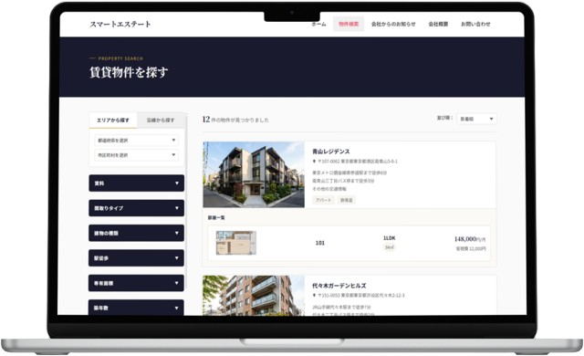The width and height of the screenshot is (584, 356).
Task: Click the スマートエステート site logo
Action: 120,25
